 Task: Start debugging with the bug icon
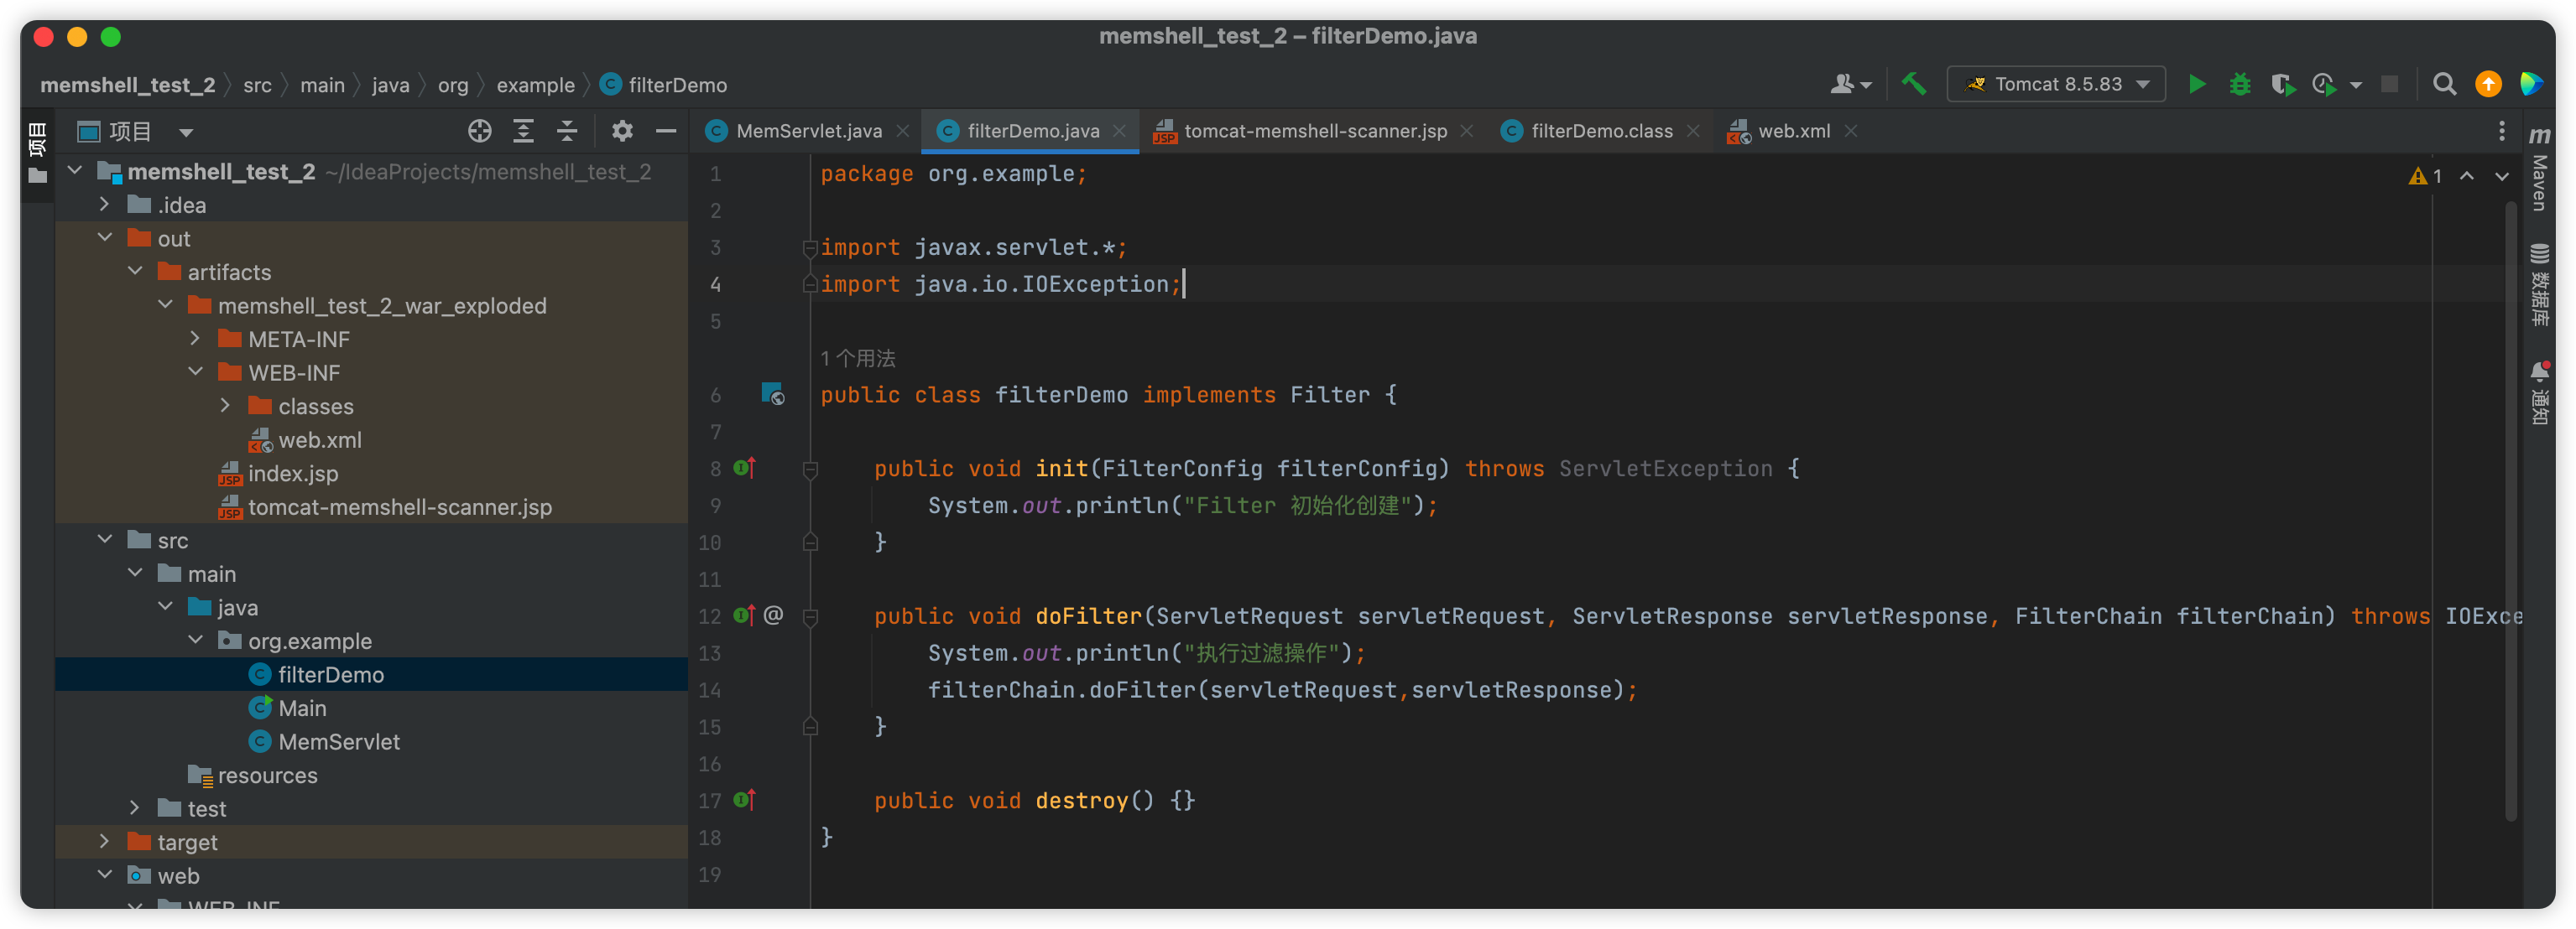[2240, 84]
